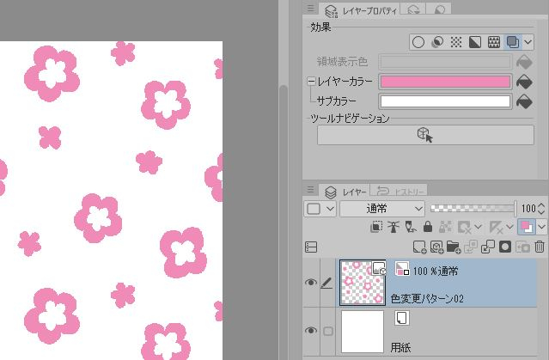Click the layer name 色変更パターン02
549x360 pixels.
[x=427, y=299]
